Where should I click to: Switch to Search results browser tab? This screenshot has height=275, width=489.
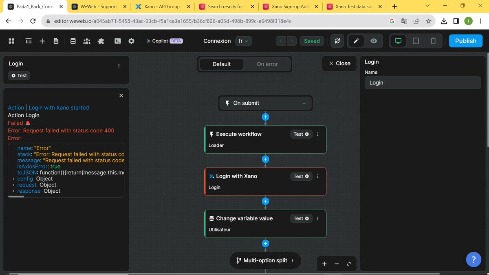[x=227, y=7]
